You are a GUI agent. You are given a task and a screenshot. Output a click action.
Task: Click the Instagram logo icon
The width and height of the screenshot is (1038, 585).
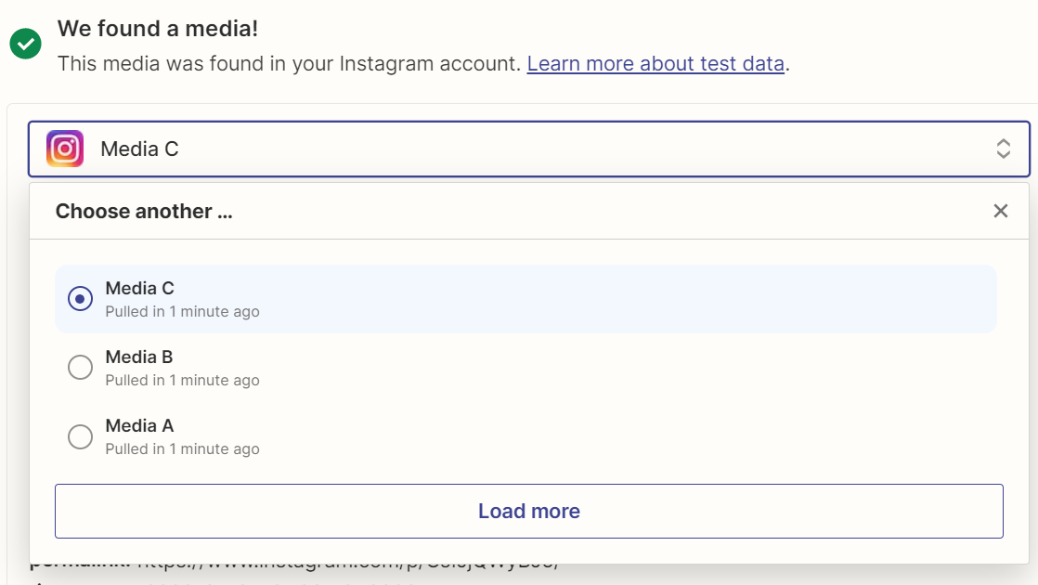[65, 149]
